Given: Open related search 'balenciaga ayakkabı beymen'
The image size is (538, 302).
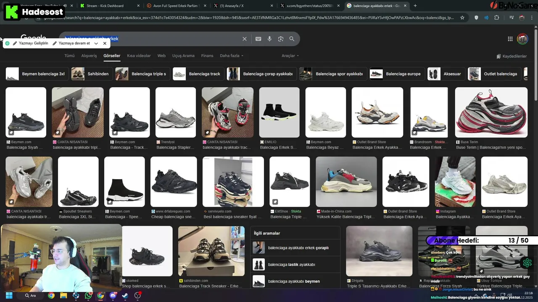Looking at the screenshot, I should point(296,281).
